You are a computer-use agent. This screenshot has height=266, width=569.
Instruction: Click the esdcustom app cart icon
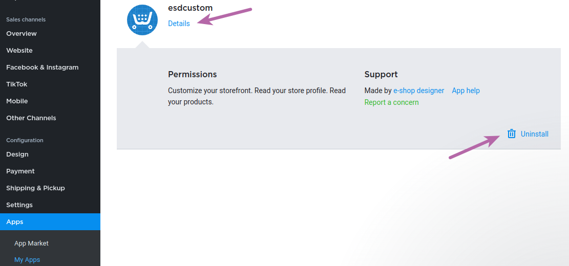142,20
